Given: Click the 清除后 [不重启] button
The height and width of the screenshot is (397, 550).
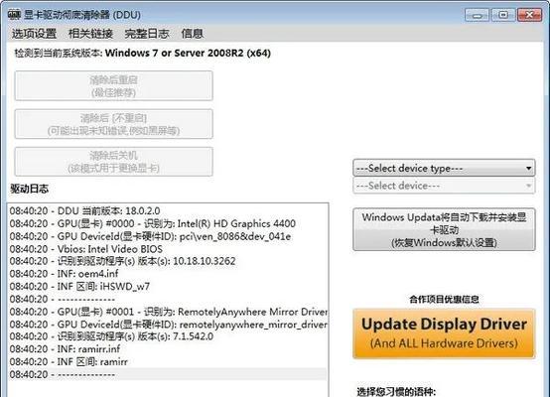Looking at the screenshot, I should coord(113,124).
